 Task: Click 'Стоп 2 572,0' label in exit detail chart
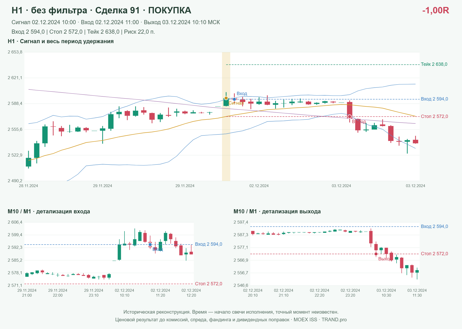(434, 254)
